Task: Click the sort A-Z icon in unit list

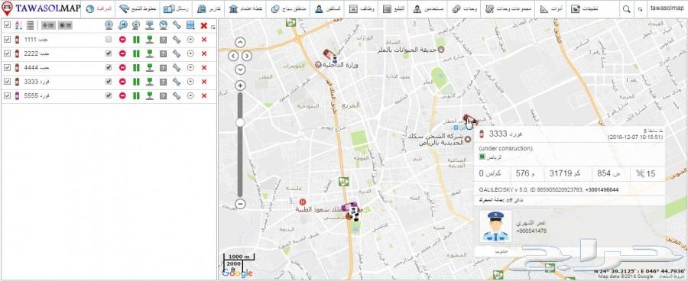Action: click(18, 25)
